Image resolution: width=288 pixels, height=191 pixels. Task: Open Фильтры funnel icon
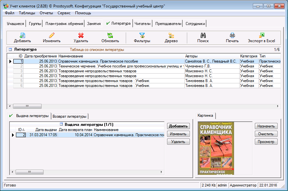tap(142, 36)
